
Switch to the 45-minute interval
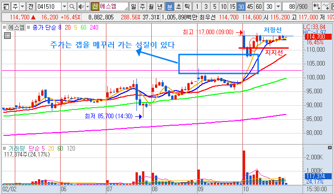pyautogui.click(x=250, y=6)
